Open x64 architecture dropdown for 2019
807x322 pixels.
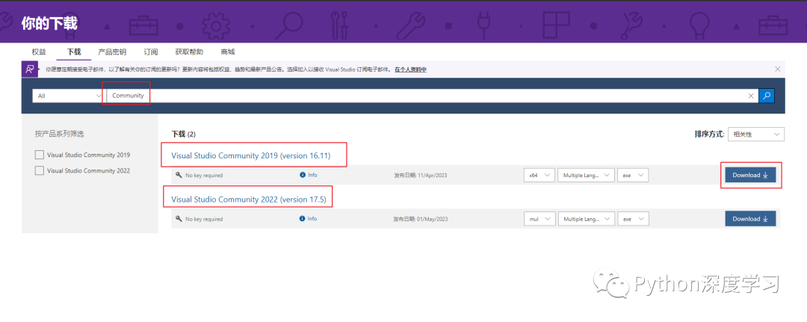coord(539,176)
